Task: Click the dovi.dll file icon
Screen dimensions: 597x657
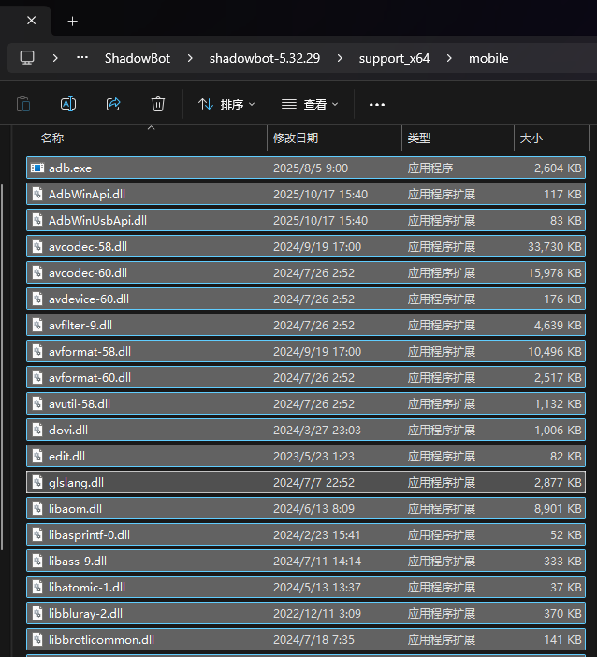Action: coord(37,430)
